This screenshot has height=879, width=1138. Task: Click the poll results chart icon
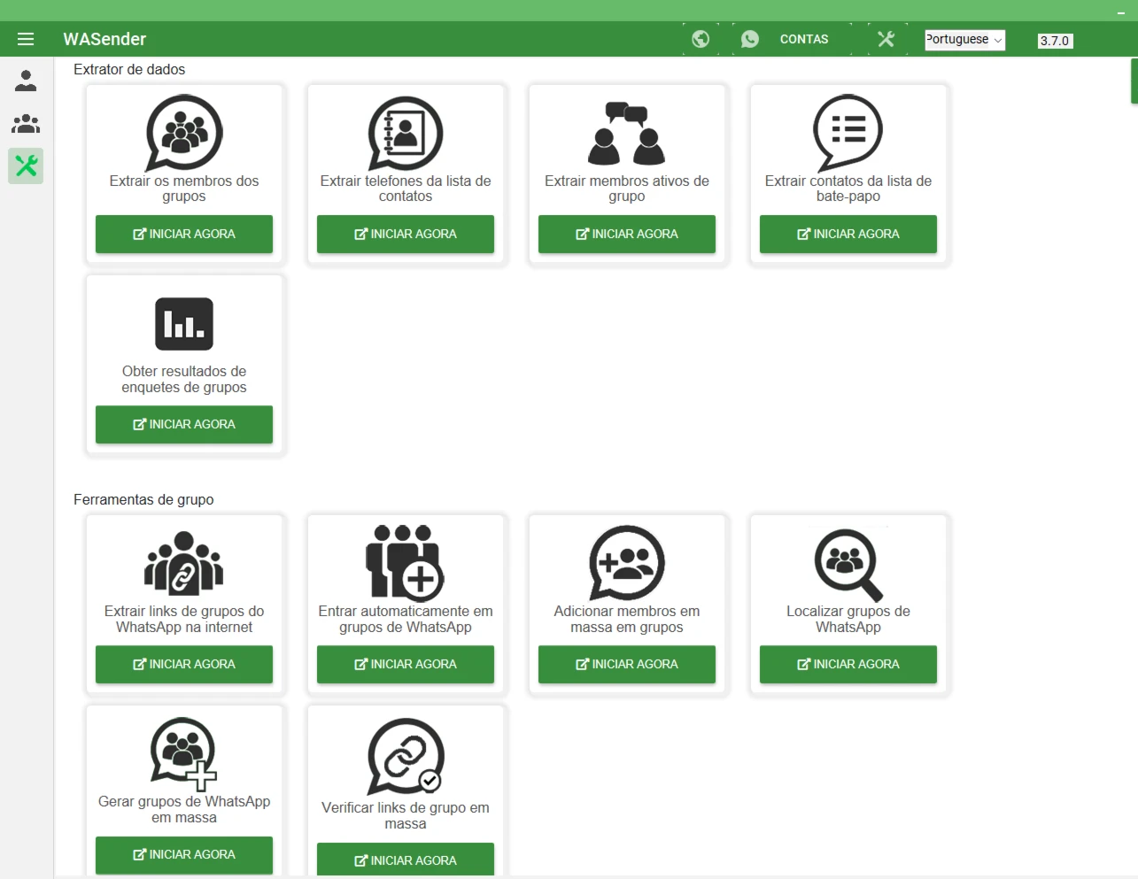point(184,324)
